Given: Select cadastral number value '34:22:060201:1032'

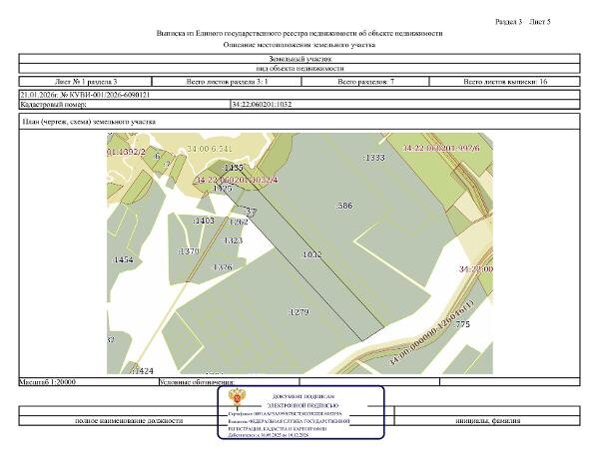Looking at the screenshot, I should point(262,104).
